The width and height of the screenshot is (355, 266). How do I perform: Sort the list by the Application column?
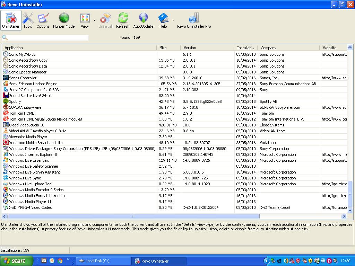point(79,48)
